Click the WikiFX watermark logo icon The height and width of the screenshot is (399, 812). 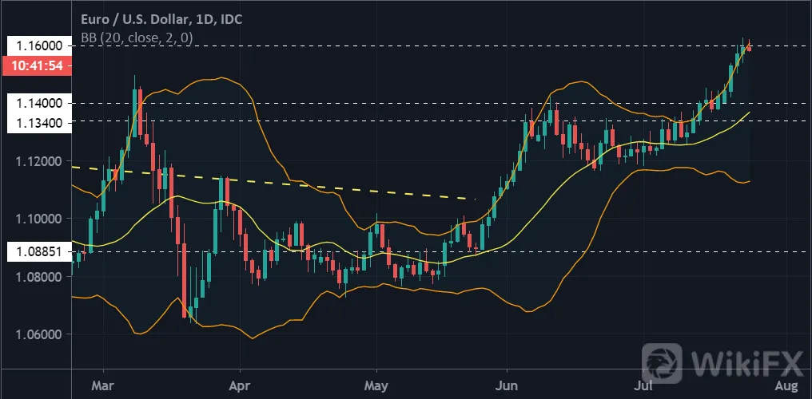click(662, 363)
